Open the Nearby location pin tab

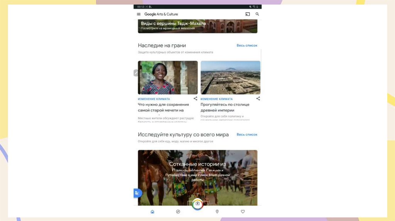coord(217,212)
